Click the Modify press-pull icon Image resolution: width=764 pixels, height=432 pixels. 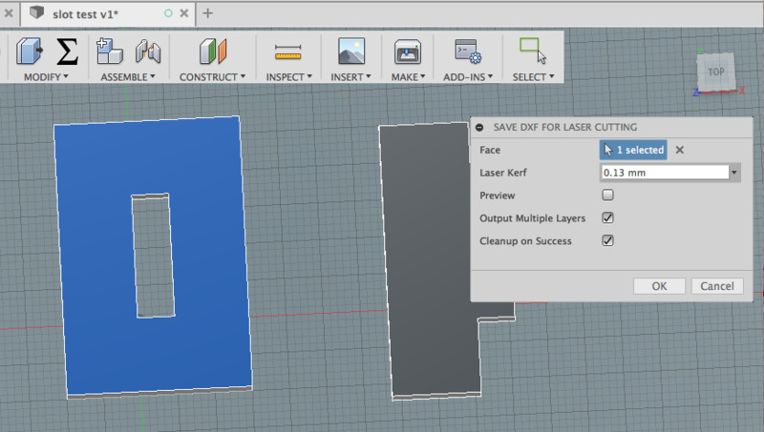(x=30, y=51)
